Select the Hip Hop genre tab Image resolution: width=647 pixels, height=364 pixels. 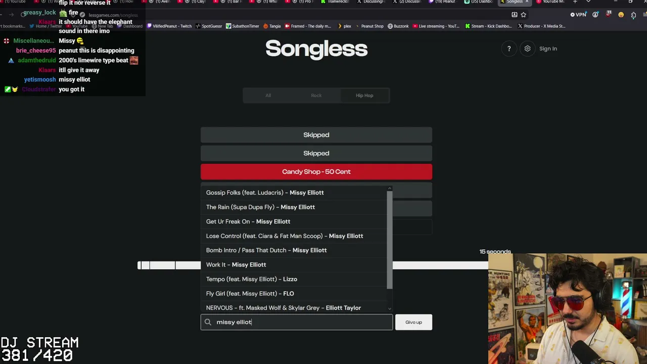tap(364, 96)
